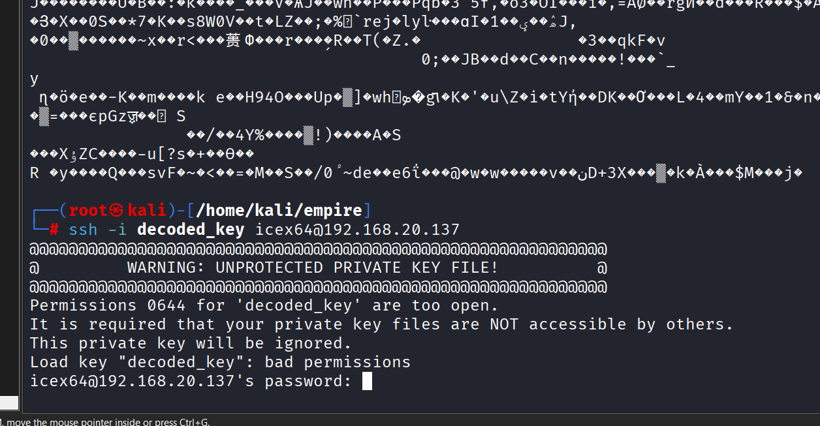Click the '-i' flag in the command
The image size is (820, 426).
click(x=117, y=230)
